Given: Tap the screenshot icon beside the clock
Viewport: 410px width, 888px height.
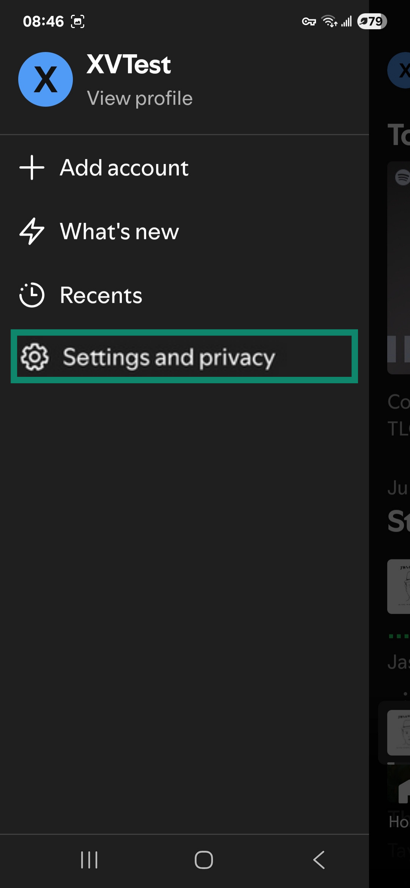Looking at the screenshot, I should (x=78, y=22).
